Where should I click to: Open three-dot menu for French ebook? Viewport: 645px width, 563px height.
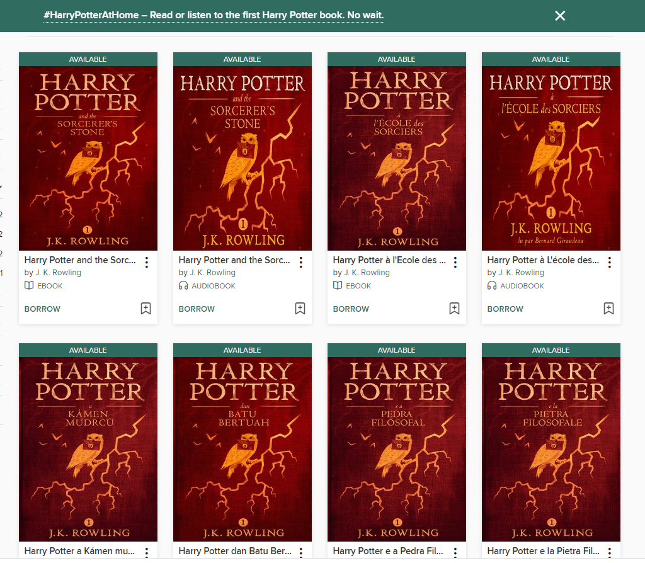click(455, 263)
